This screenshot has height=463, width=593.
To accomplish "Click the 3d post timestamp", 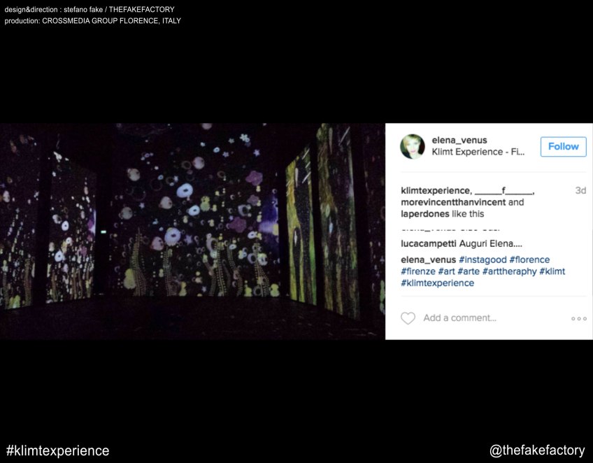I will coord(580,191).
